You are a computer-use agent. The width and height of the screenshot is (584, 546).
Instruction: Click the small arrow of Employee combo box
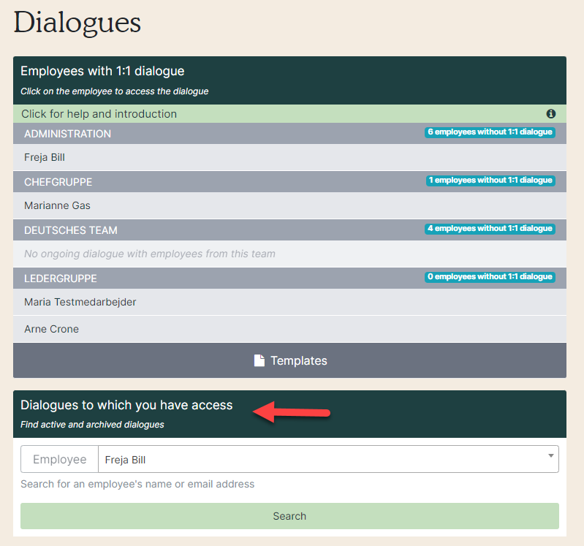[550, 456]
